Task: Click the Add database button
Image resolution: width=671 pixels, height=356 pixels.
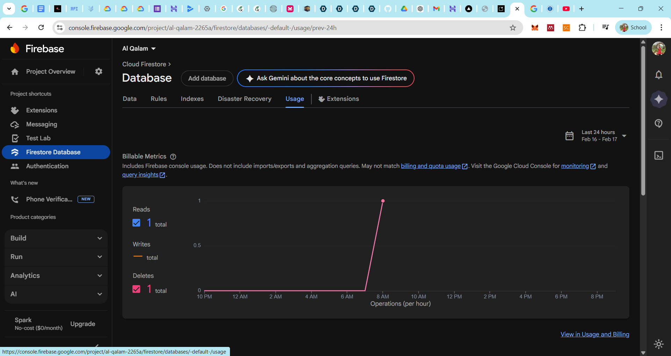Action: (x=207, y=78)
